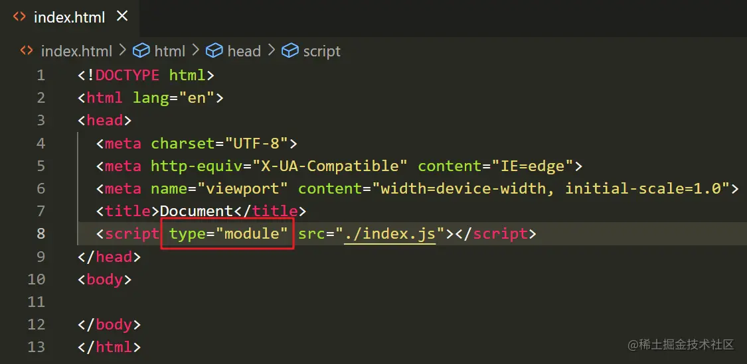Click lang="en" attribute on line 2

click(x=173, y=98)
